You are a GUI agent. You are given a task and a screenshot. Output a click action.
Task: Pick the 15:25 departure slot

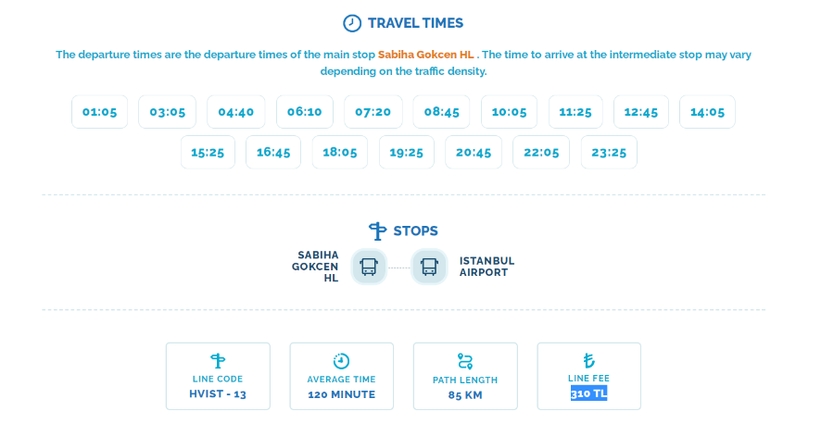208,152
